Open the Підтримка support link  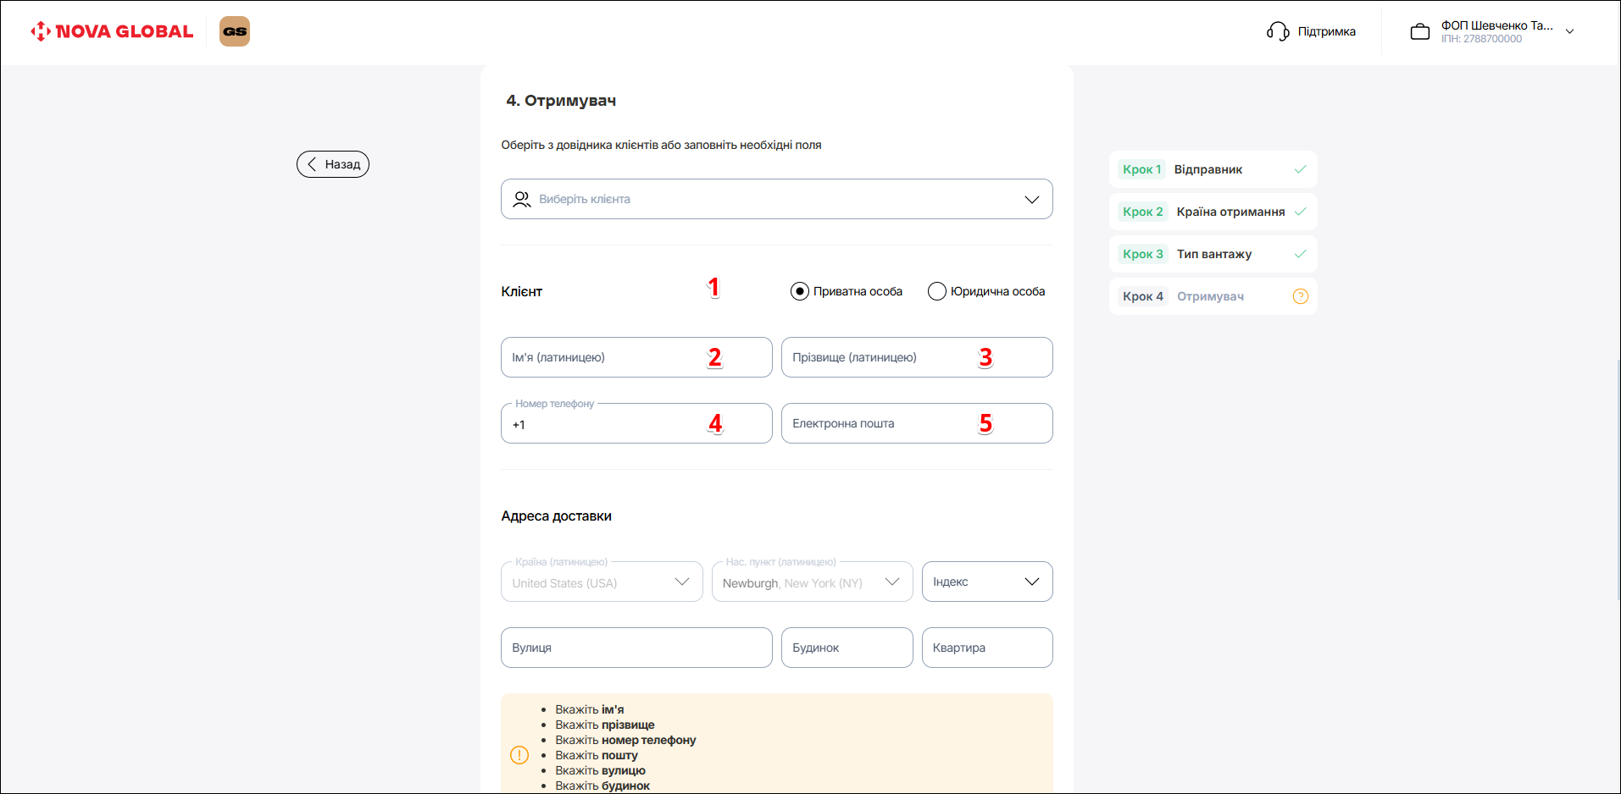pyautogui.click(x=1326, y=31)
